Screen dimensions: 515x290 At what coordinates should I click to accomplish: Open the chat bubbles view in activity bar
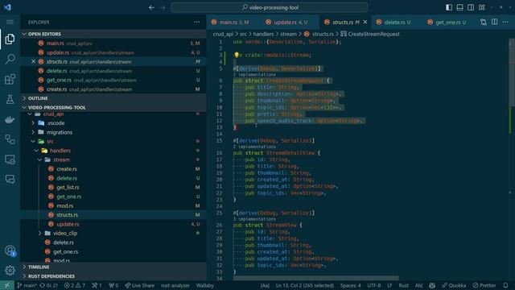point(10,179)
